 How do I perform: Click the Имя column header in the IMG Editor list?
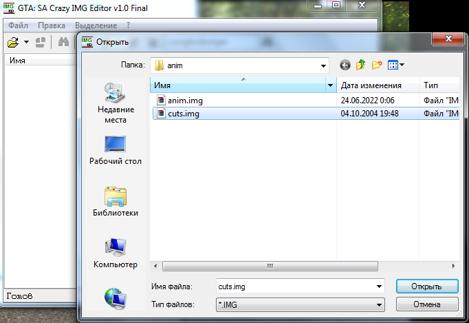coord(41,61)
